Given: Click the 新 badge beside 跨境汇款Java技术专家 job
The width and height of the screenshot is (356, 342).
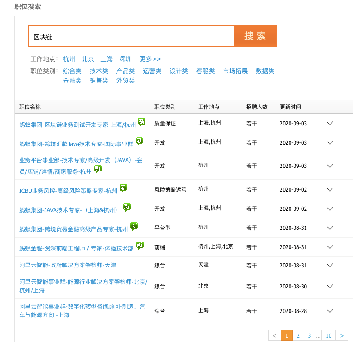Looking at the screenshot, I should click(140, 141).
